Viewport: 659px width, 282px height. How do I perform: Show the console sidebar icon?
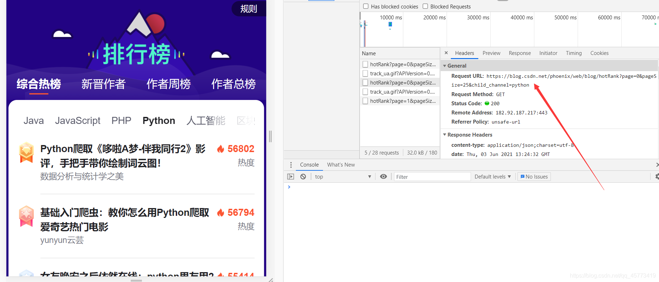pyautogui.click(x=291, y=177)
